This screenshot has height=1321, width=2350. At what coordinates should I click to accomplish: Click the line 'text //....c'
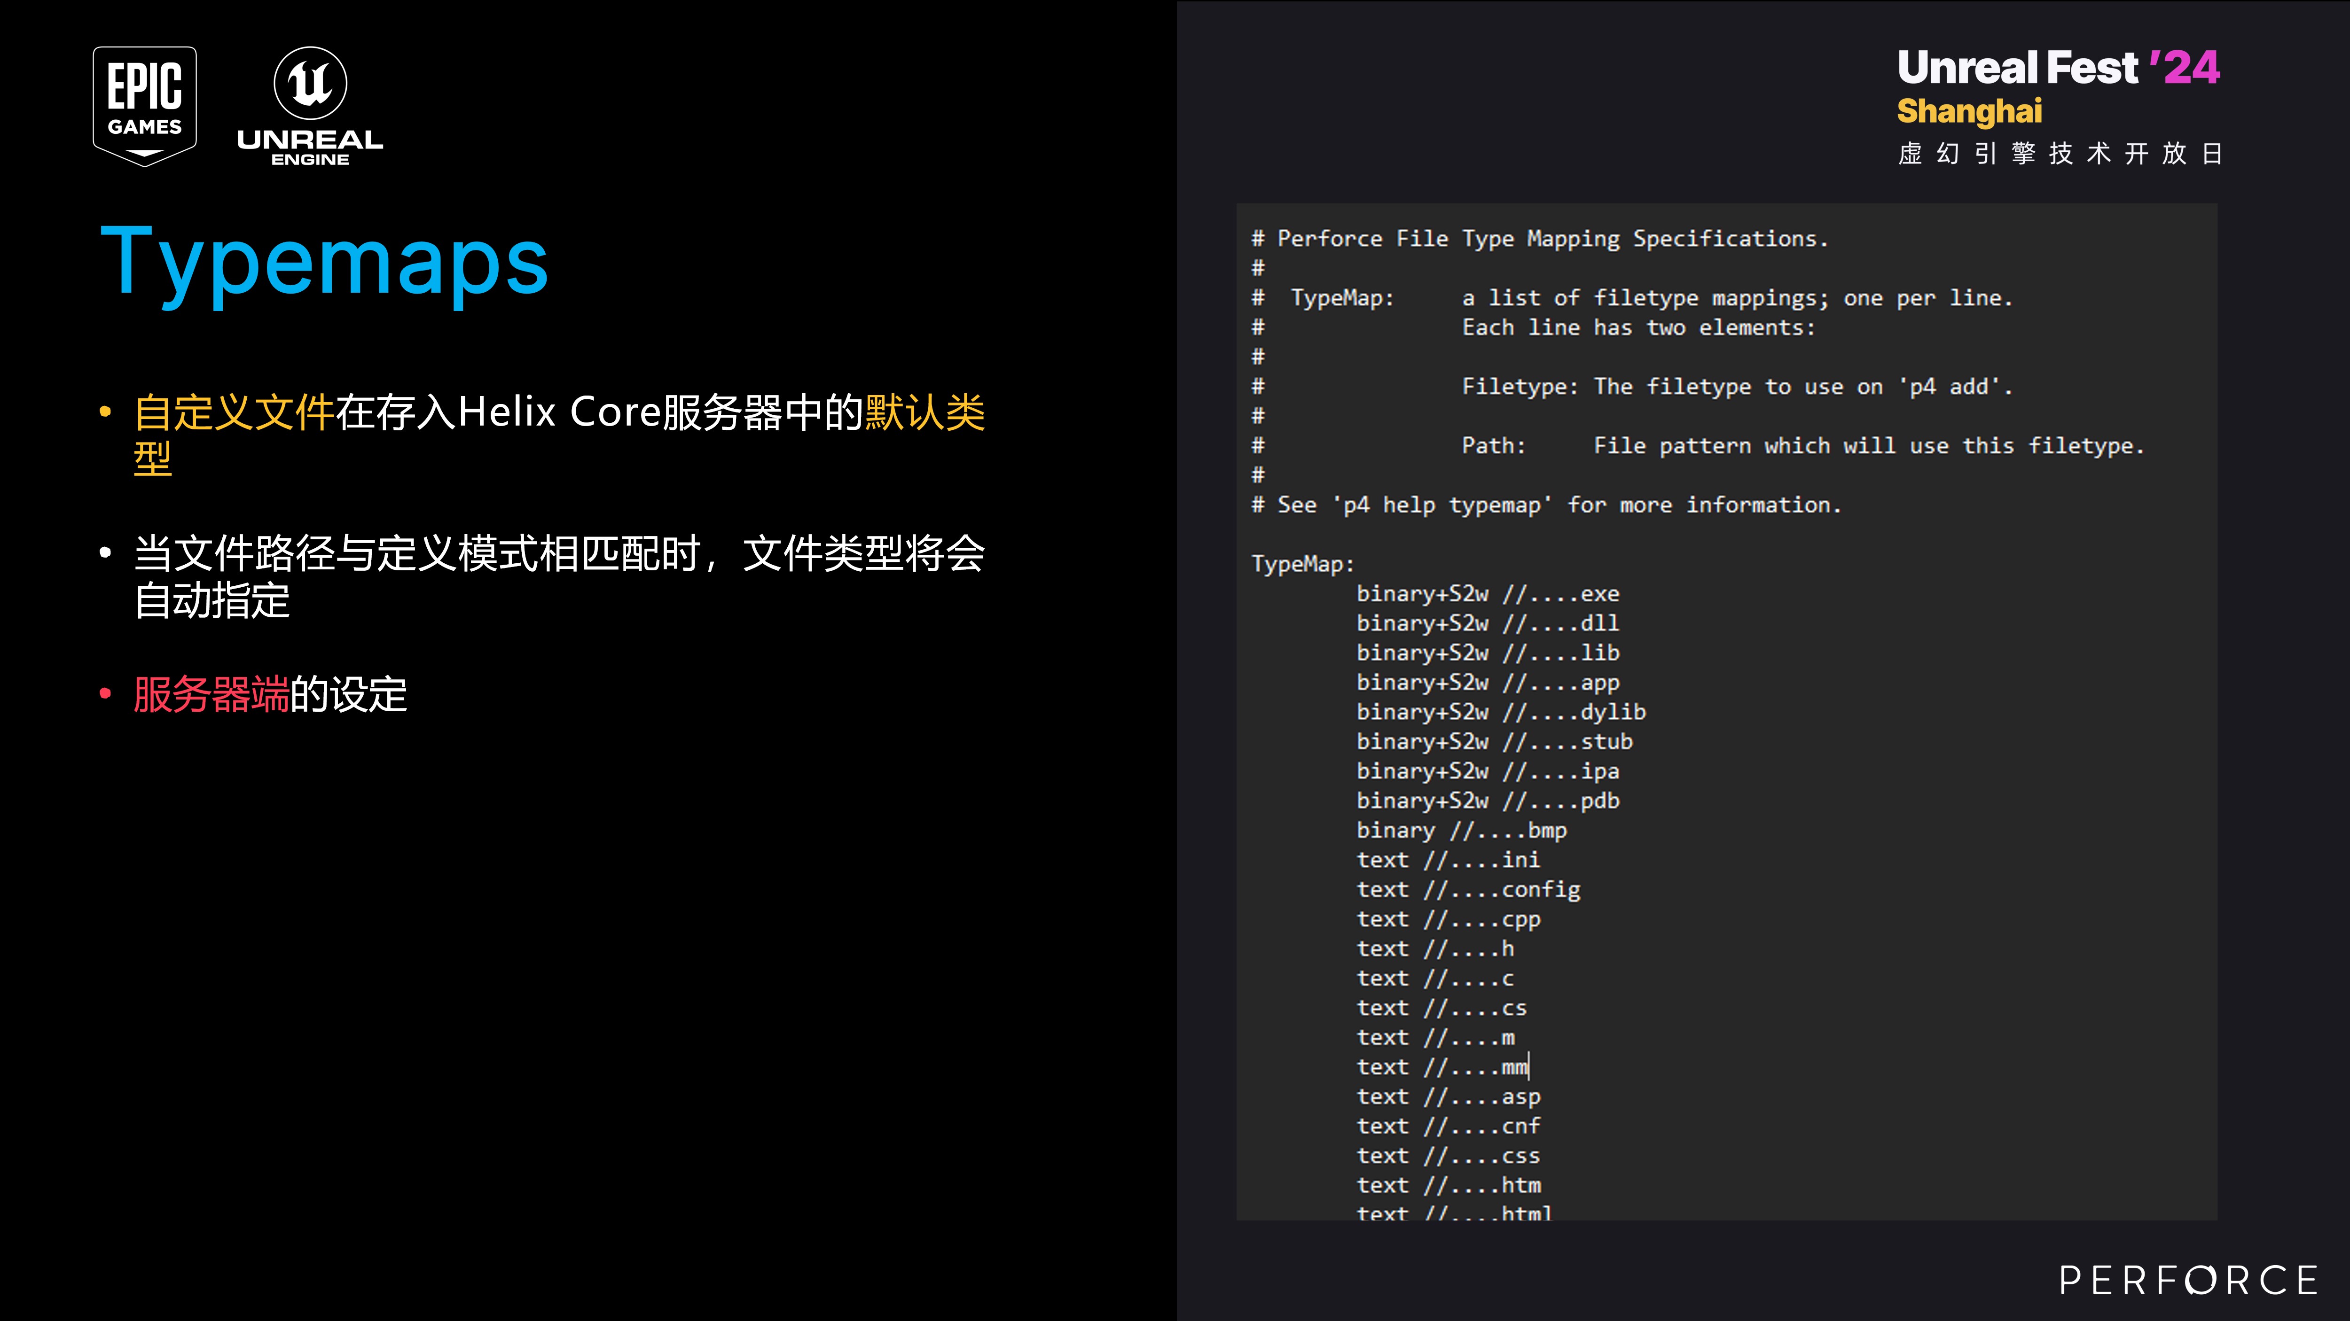[x=1436, y=978]
